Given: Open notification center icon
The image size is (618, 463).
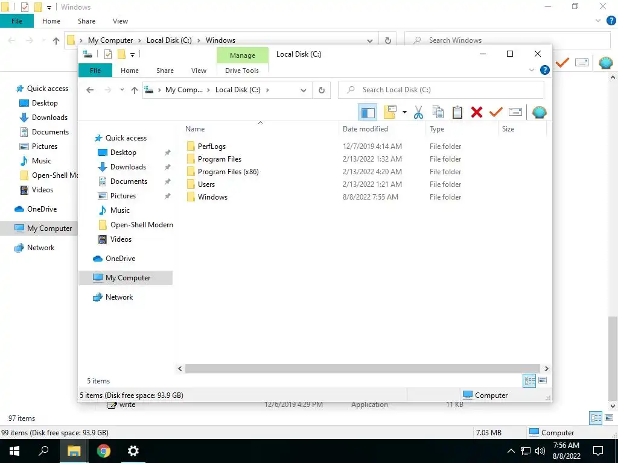Looking at the screenshot, I should point(598,451).
